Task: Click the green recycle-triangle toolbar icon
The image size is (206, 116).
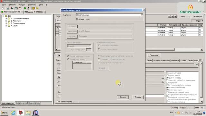Action: 8,8
